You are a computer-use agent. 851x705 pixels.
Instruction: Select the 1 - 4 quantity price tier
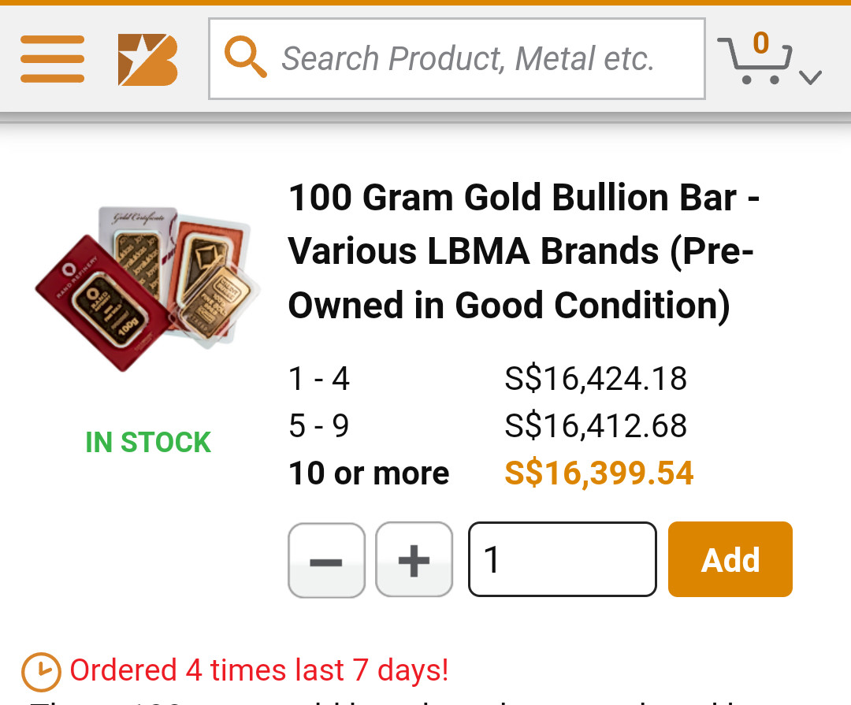pyautogui.click(x=319, y=379)
